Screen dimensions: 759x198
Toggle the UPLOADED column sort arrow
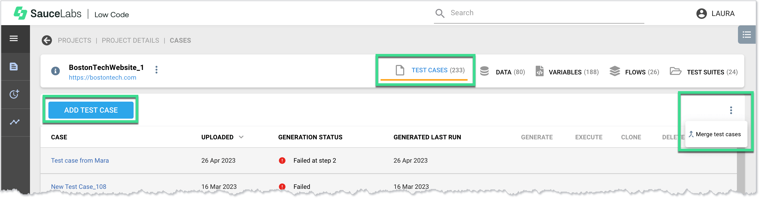point(241,137)
